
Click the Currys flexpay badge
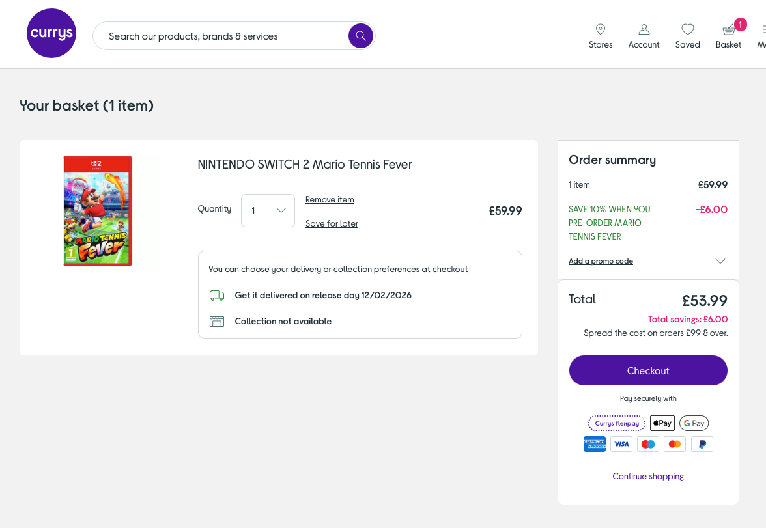click(x=617, y=423)
